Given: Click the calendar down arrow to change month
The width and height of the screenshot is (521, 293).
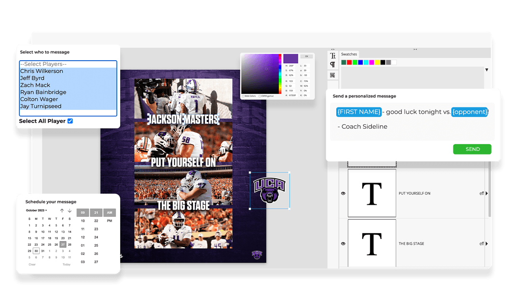Looking at the screenshot, I should pyautogui.click(x=69, y=211).
